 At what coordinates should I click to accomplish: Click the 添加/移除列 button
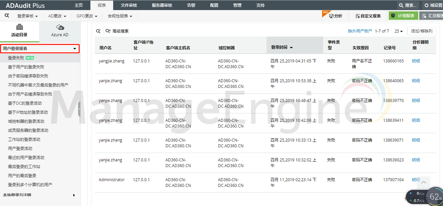point(421,31)
